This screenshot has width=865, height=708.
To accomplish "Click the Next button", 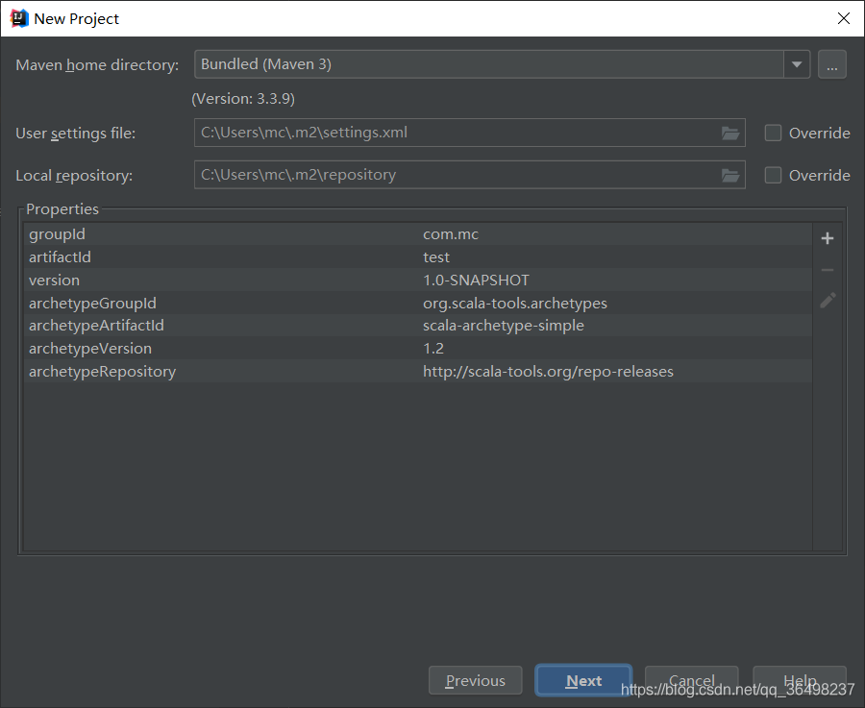I will (x=583, y=680).
